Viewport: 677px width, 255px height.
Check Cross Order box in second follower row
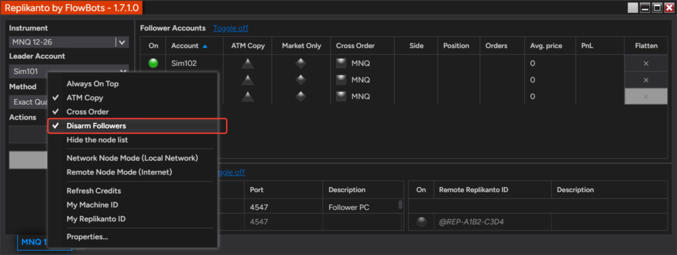point(341,80)
